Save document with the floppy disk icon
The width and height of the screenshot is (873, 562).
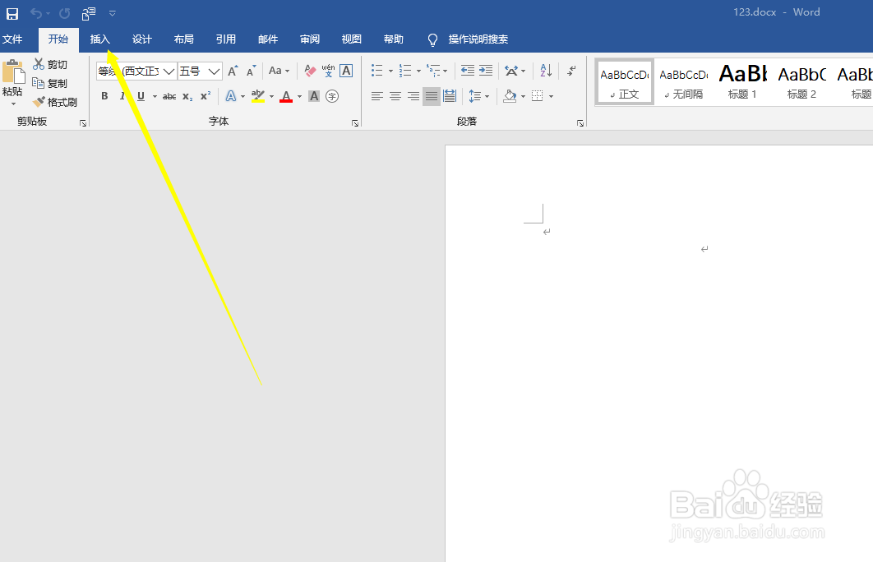click(12, 13)
